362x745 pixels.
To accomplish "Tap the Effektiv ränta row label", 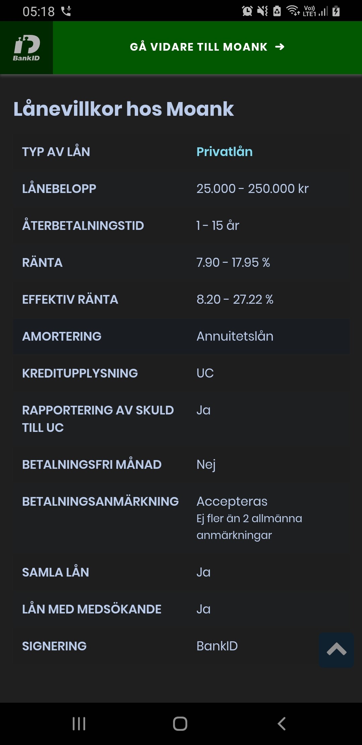I will [70, 299].
